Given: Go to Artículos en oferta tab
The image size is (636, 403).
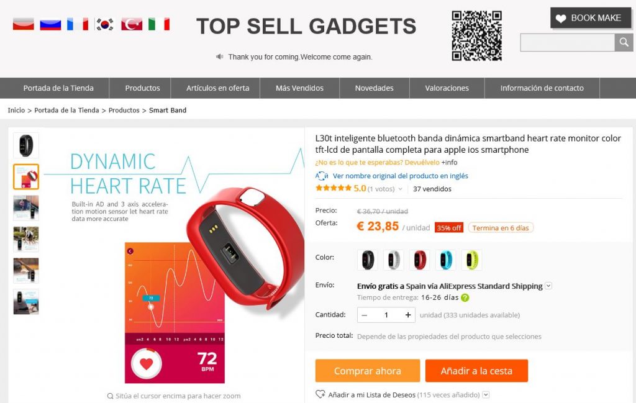Looking at the screenshot, I should pyautogui.click(x=218, y=88).
